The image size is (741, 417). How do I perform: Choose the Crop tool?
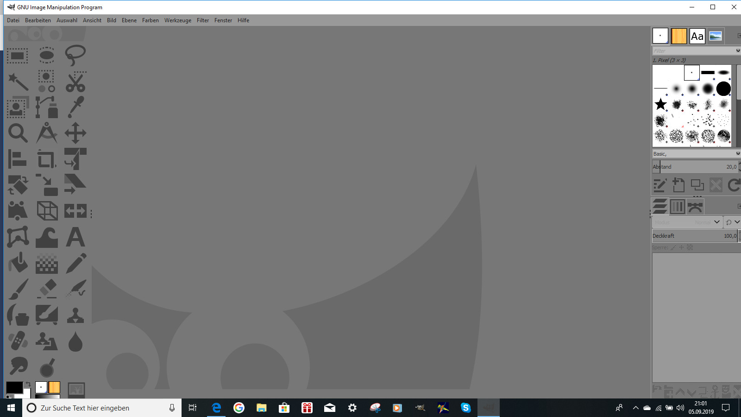pyautogui.click(x=46, y=160)
